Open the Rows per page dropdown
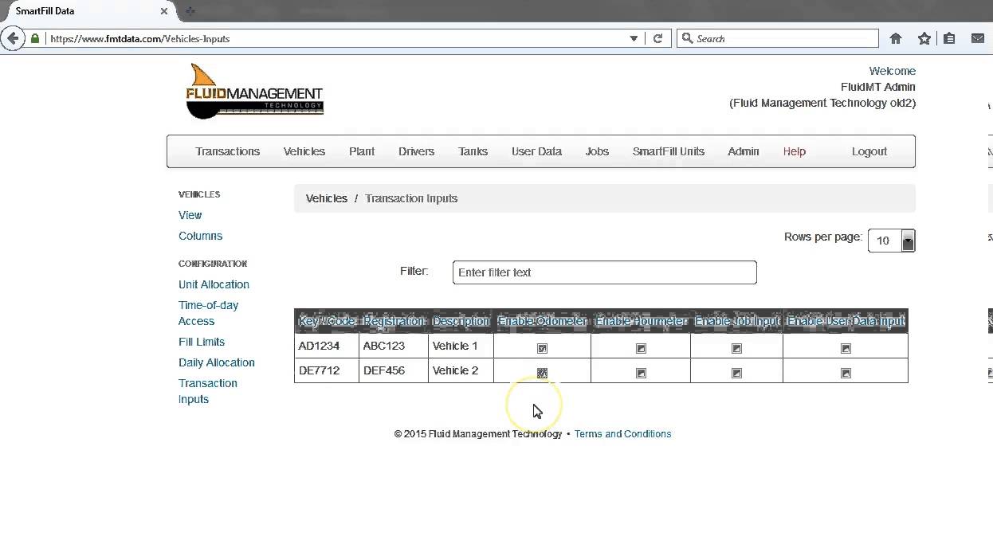The image size is (993, 556). pyautogui.click(x=892, y=241)
